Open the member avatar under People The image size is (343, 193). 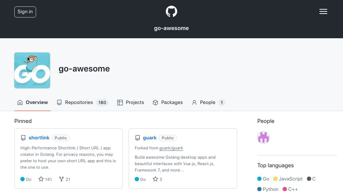263,137
